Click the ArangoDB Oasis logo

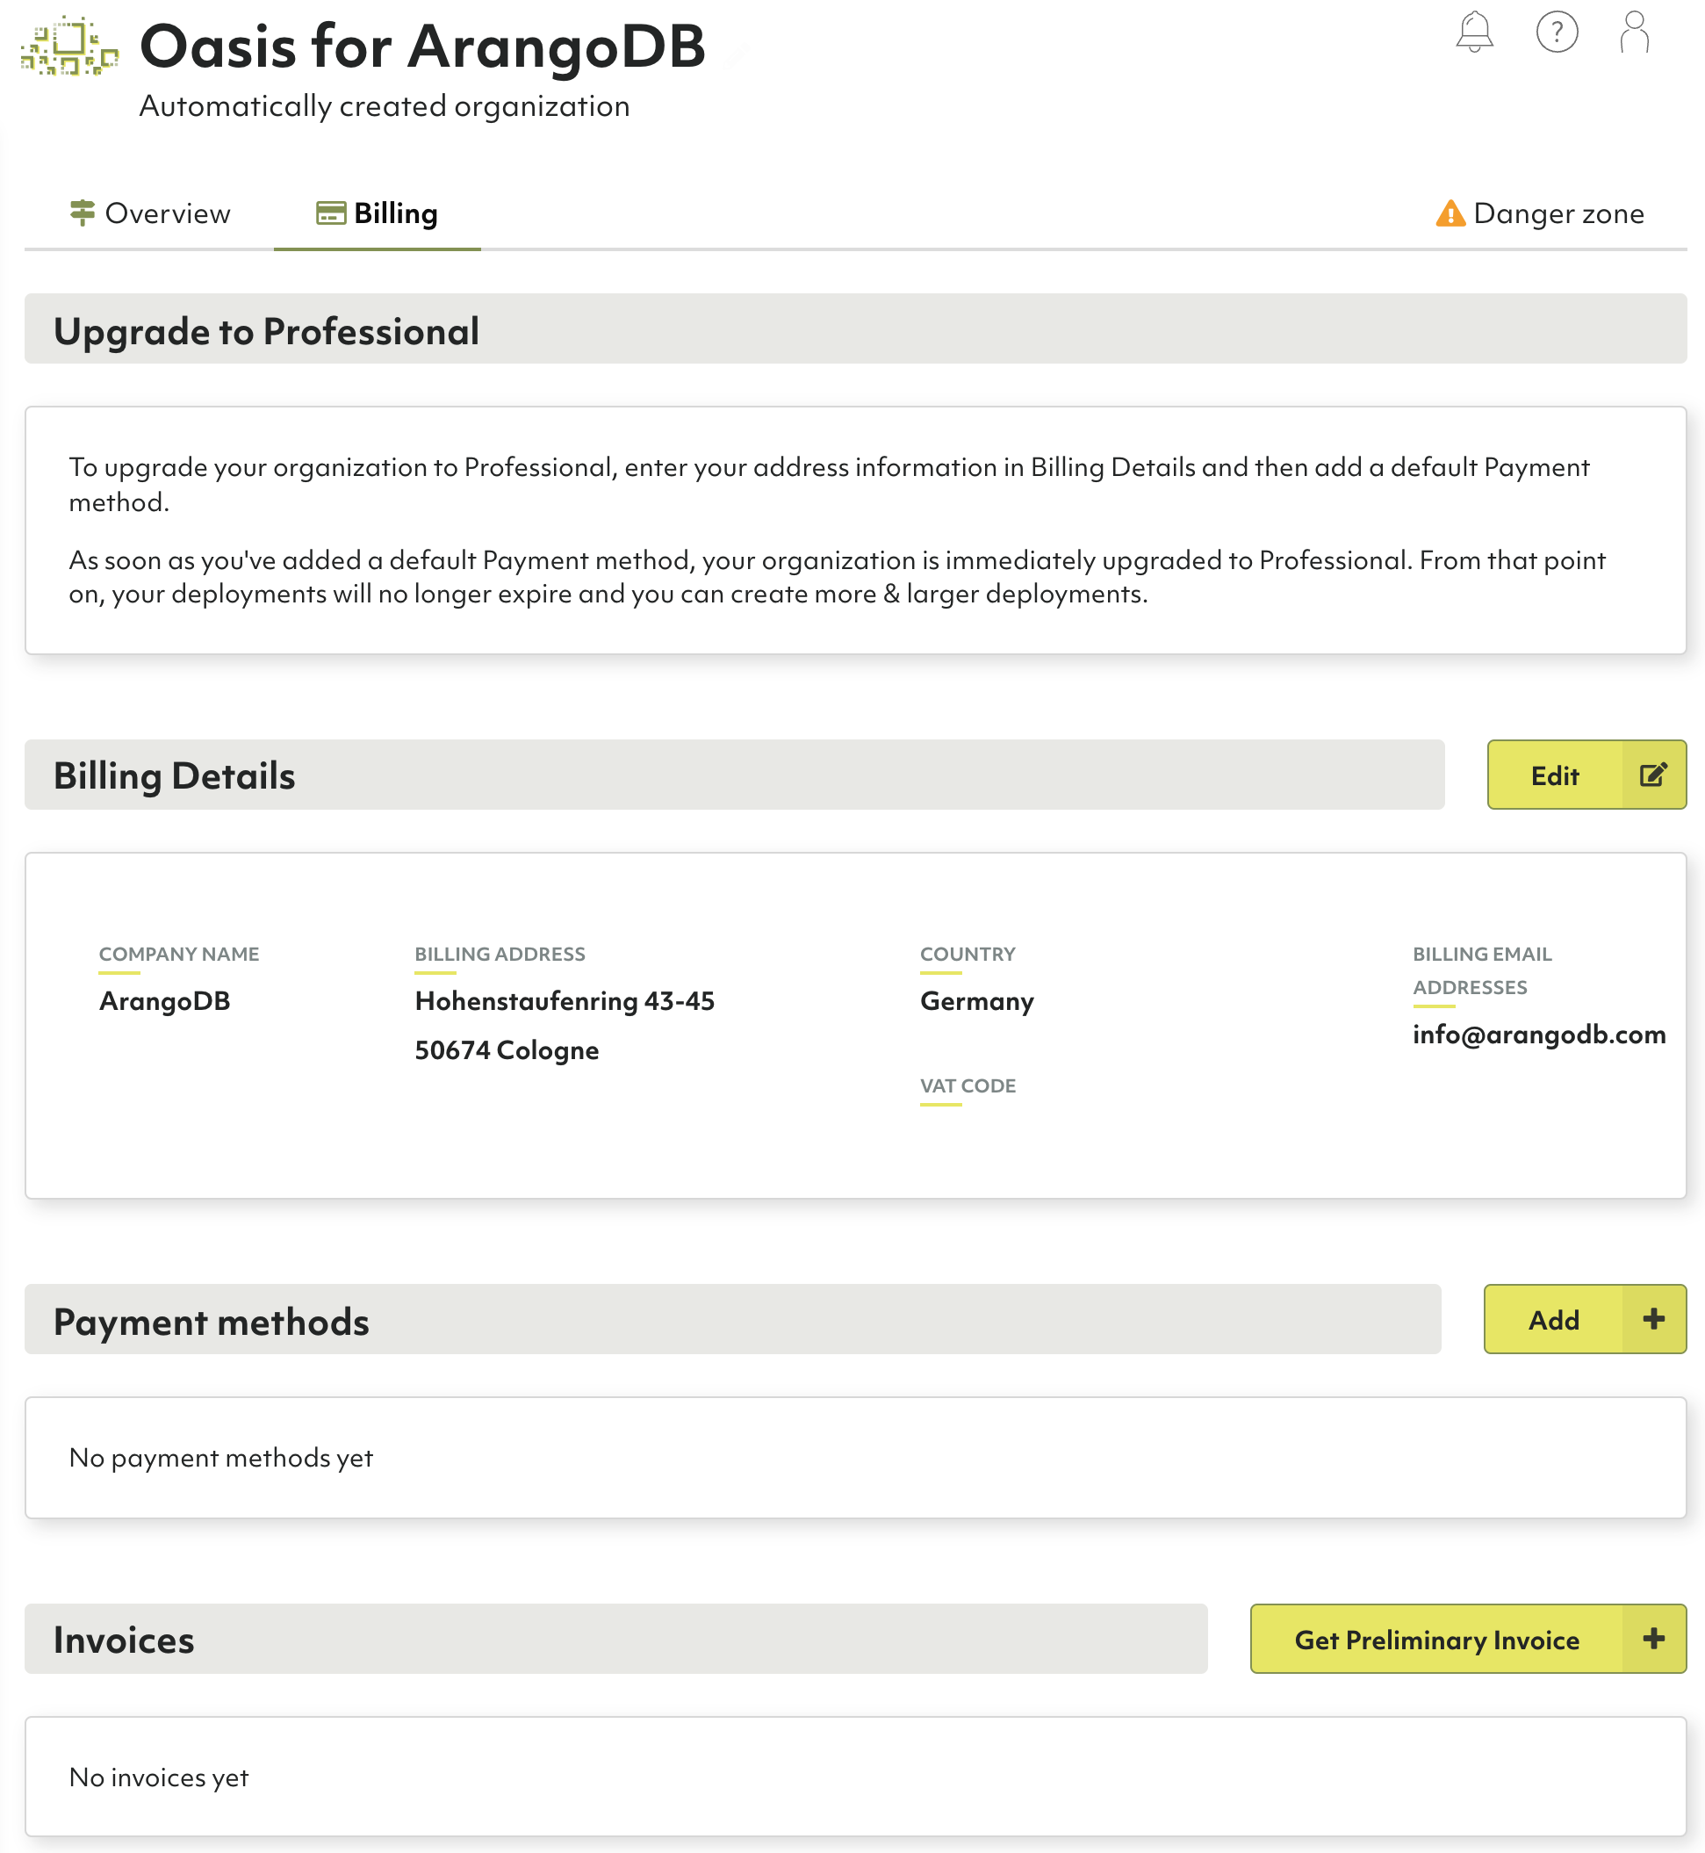(69, 47)
